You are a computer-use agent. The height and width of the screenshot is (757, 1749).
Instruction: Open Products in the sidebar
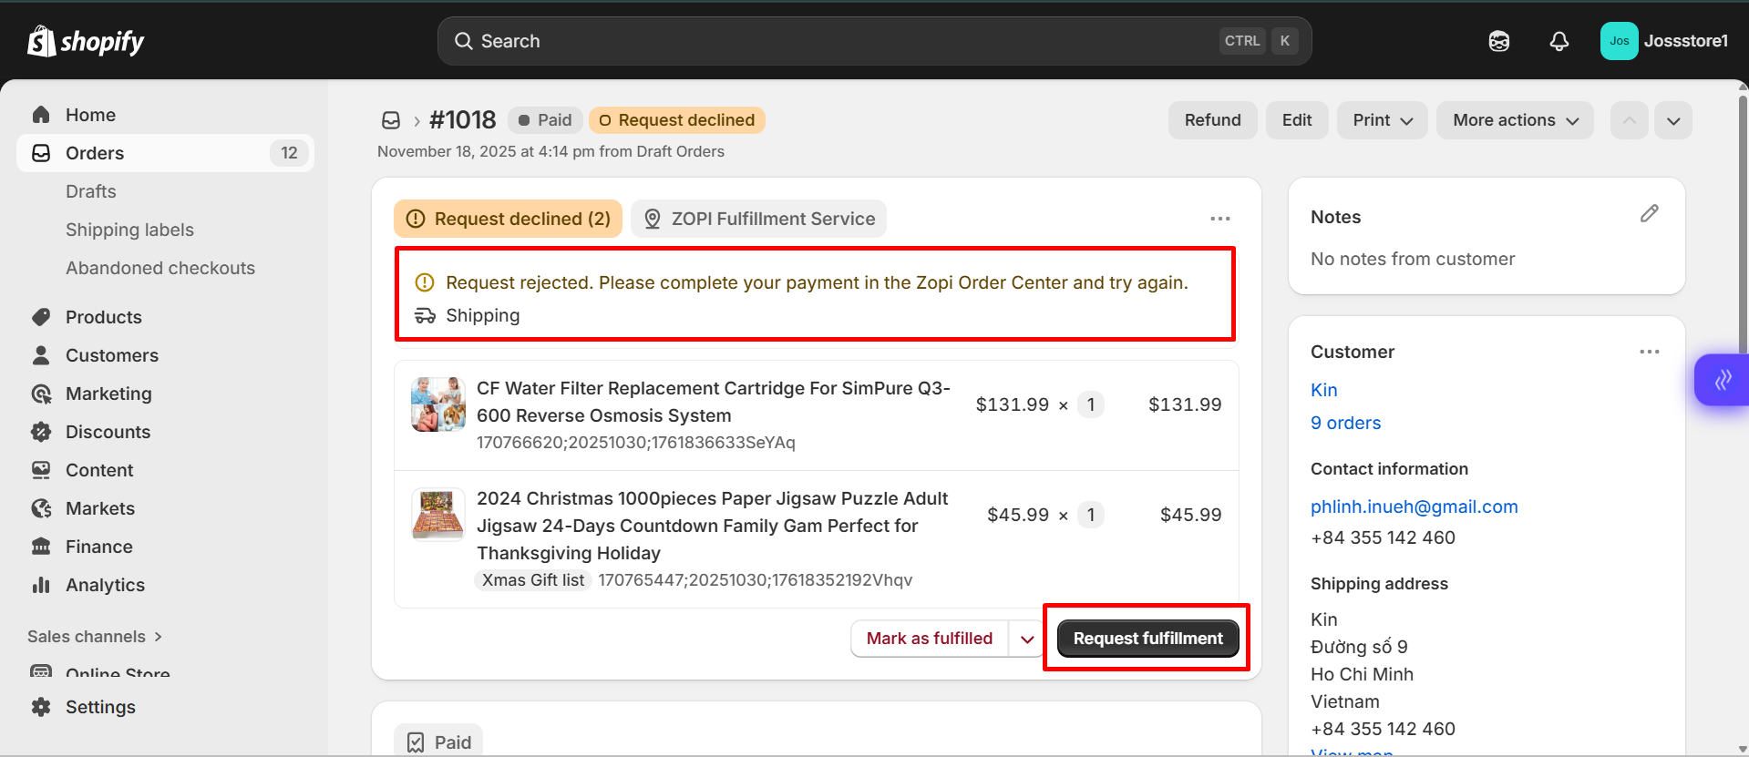103,317
